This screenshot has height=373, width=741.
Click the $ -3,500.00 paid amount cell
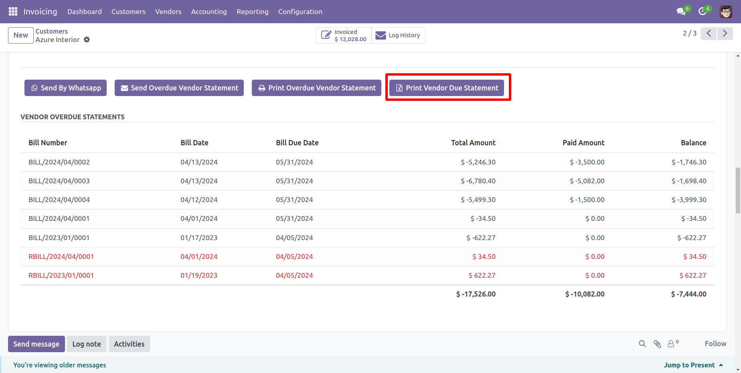click(587, 162)
